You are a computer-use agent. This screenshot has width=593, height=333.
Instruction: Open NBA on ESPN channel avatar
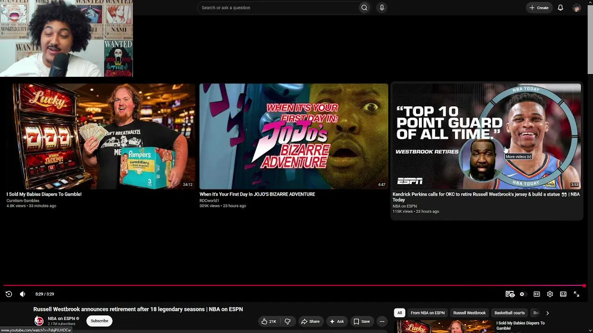39,321
